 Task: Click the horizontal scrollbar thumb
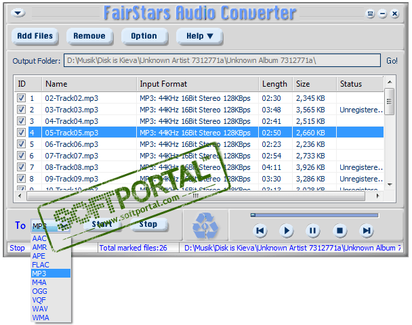click(196, 196)
